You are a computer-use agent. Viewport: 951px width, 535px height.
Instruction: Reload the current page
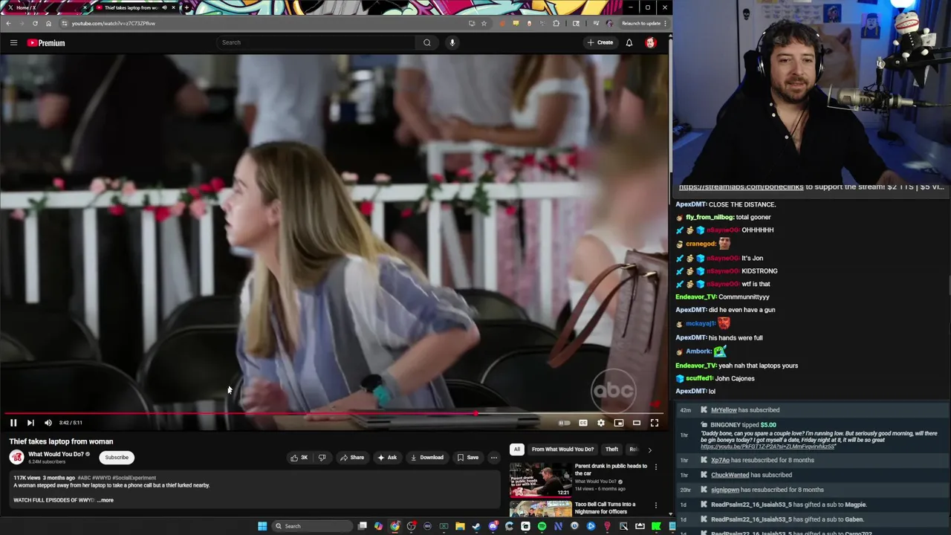point(35,23)
